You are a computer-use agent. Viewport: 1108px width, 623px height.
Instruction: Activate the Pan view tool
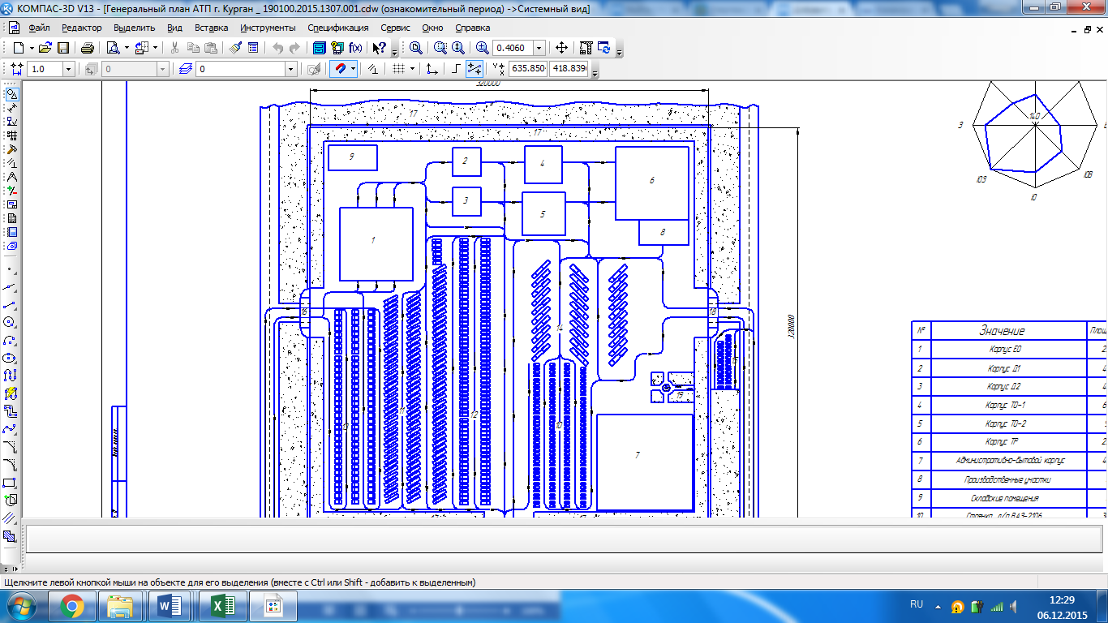561,48
